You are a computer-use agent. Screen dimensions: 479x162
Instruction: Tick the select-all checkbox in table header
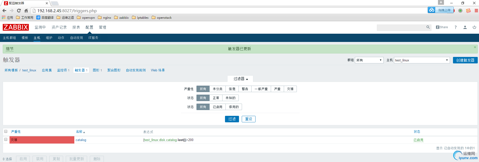click(x=6, y=131)
